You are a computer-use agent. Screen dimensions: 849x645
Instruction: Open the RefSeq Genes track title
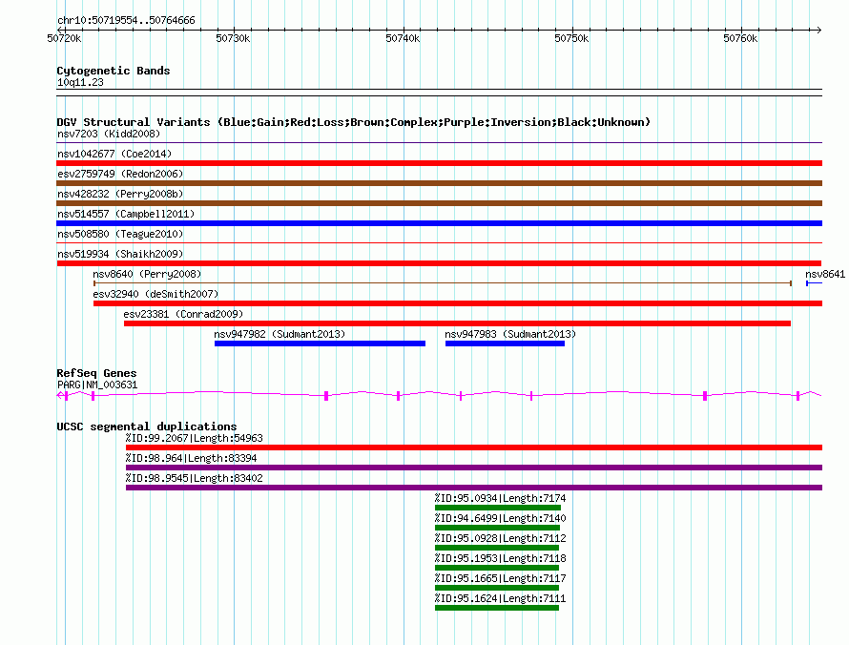coord(96,373)
